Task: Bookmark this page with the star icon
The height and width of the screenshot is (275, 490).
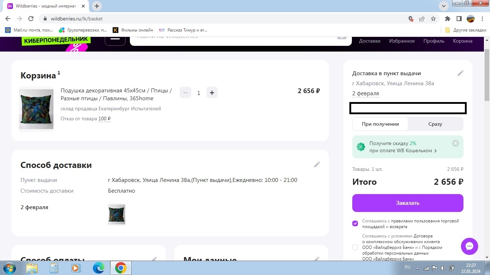Action: 433,19
